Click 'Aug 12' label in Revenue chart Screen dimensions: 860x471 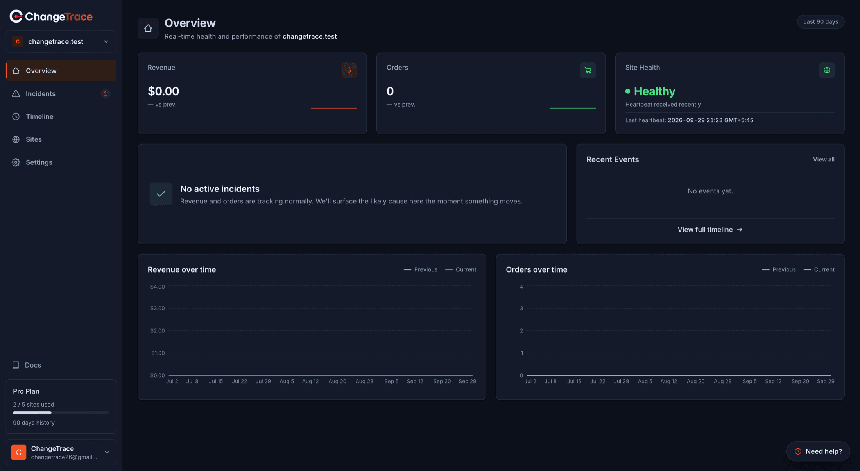pyautogui.click(x=310, y=382)
